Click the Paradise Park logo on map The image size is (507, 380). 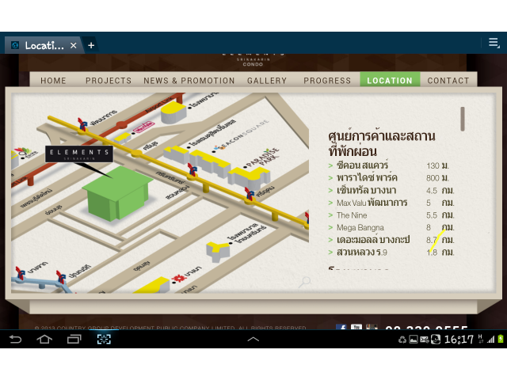[x=264, y=158]
